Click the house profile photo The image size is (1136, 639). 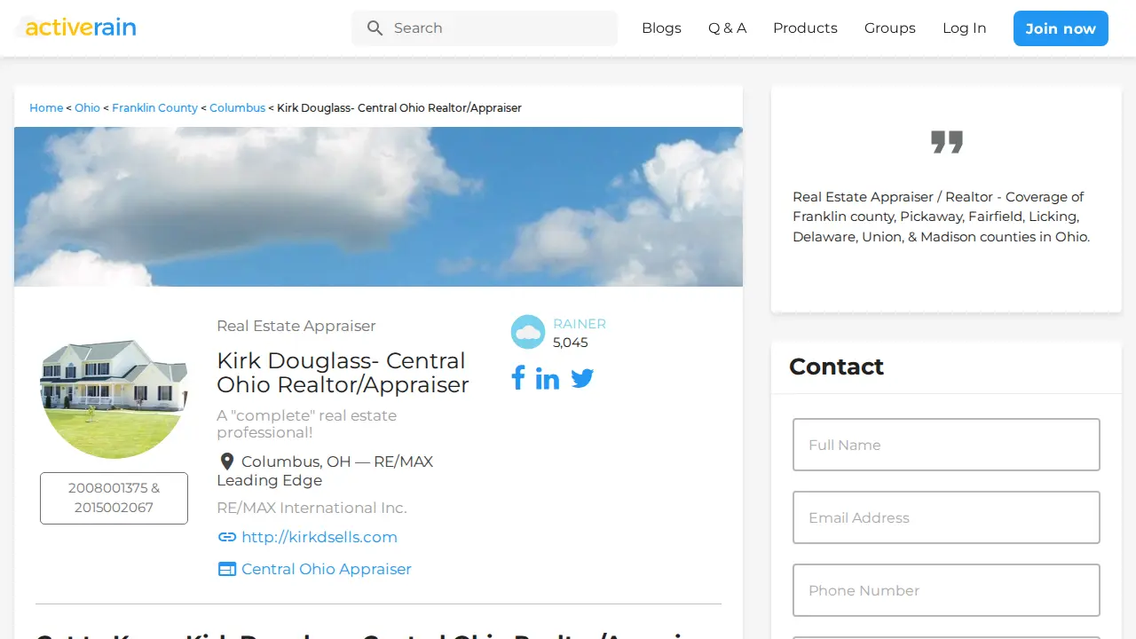(114, 384)
